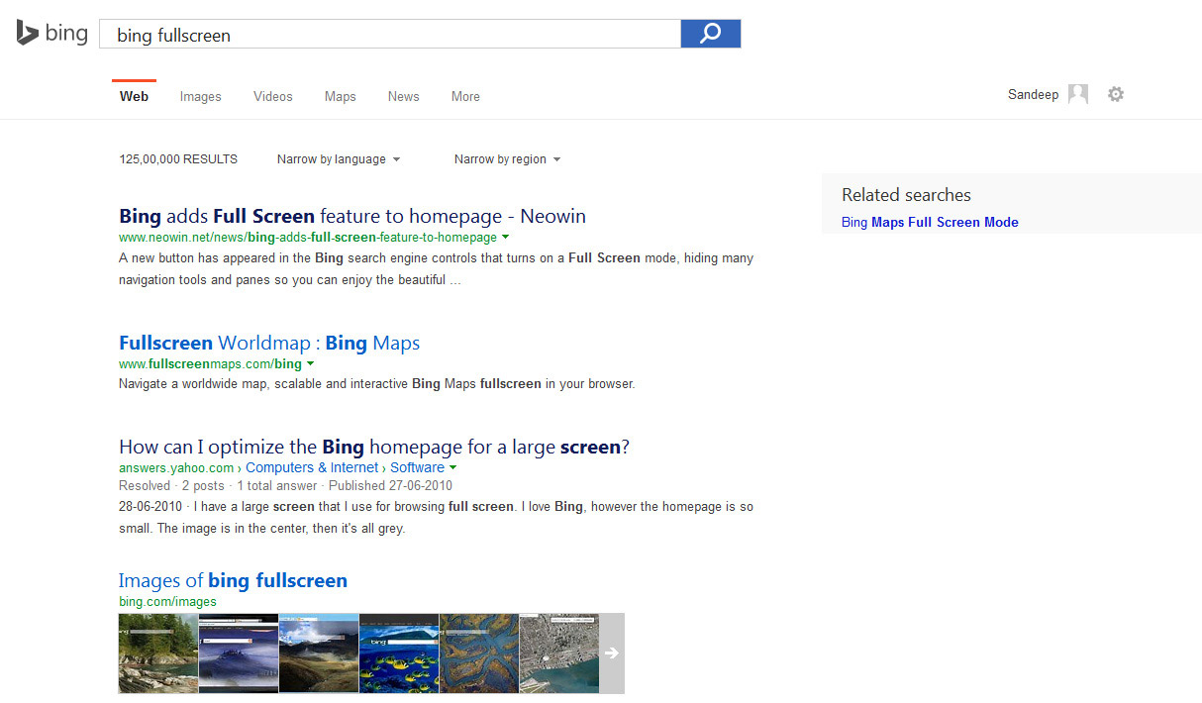
Task: Open the dropdown arrow after Software breadcrumb
Action: (452, 467)
